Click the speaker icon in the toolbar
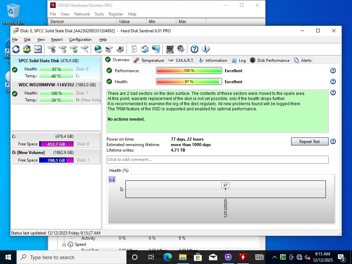352x264 pixels. pyautogui.click(x=181, y=49)
